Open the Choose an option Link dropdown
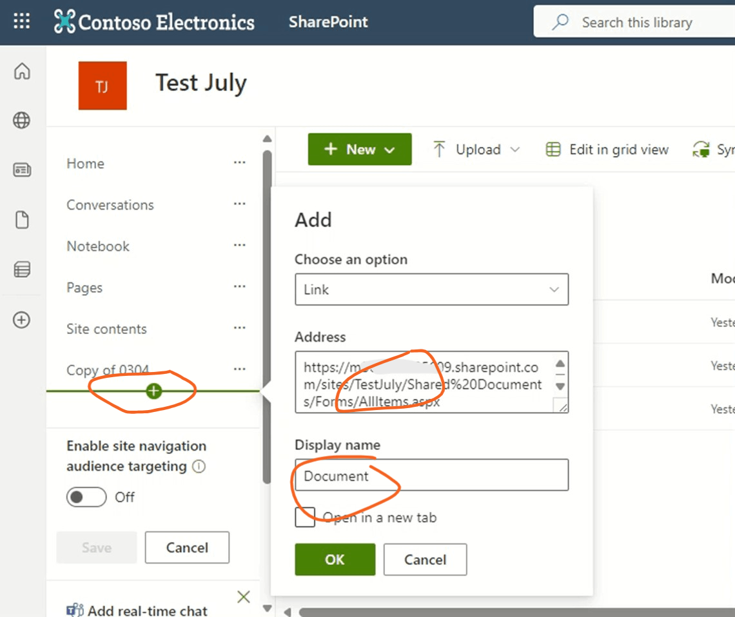The height and width of the screenshot is (617, 735). click(x=432, y=289)
